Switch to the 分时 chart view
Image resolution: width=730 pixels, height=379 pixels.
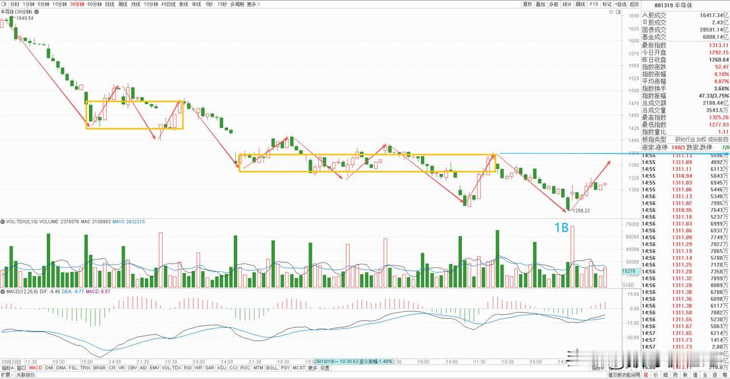(x=14, y=4)
